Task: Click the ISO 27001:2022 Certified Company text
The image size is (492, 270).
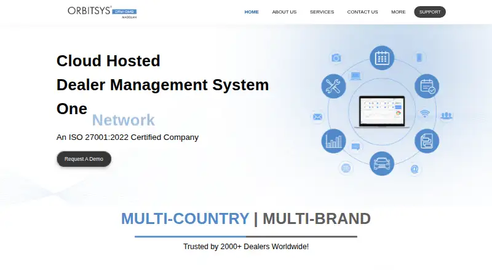Action: [127, 137]
